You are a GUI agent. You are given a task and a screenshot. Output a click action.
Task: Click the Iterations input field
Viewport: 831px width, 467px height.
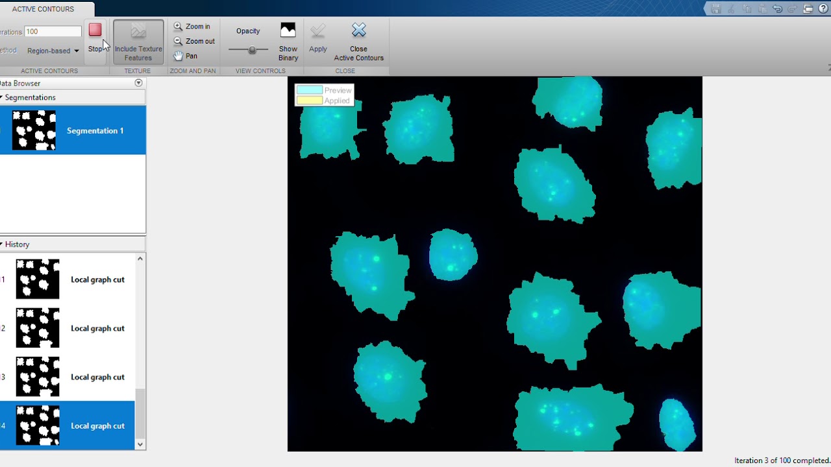point(53,31)
